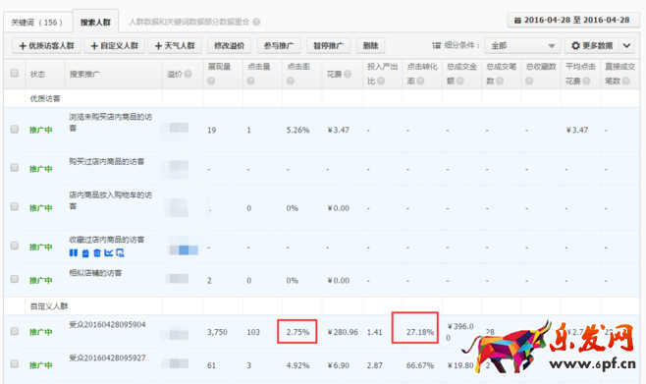This screenshot has width=646, height=384.
Task: Pause the 收藏过店内商品的访客 promotion
Action: [74, 252]
